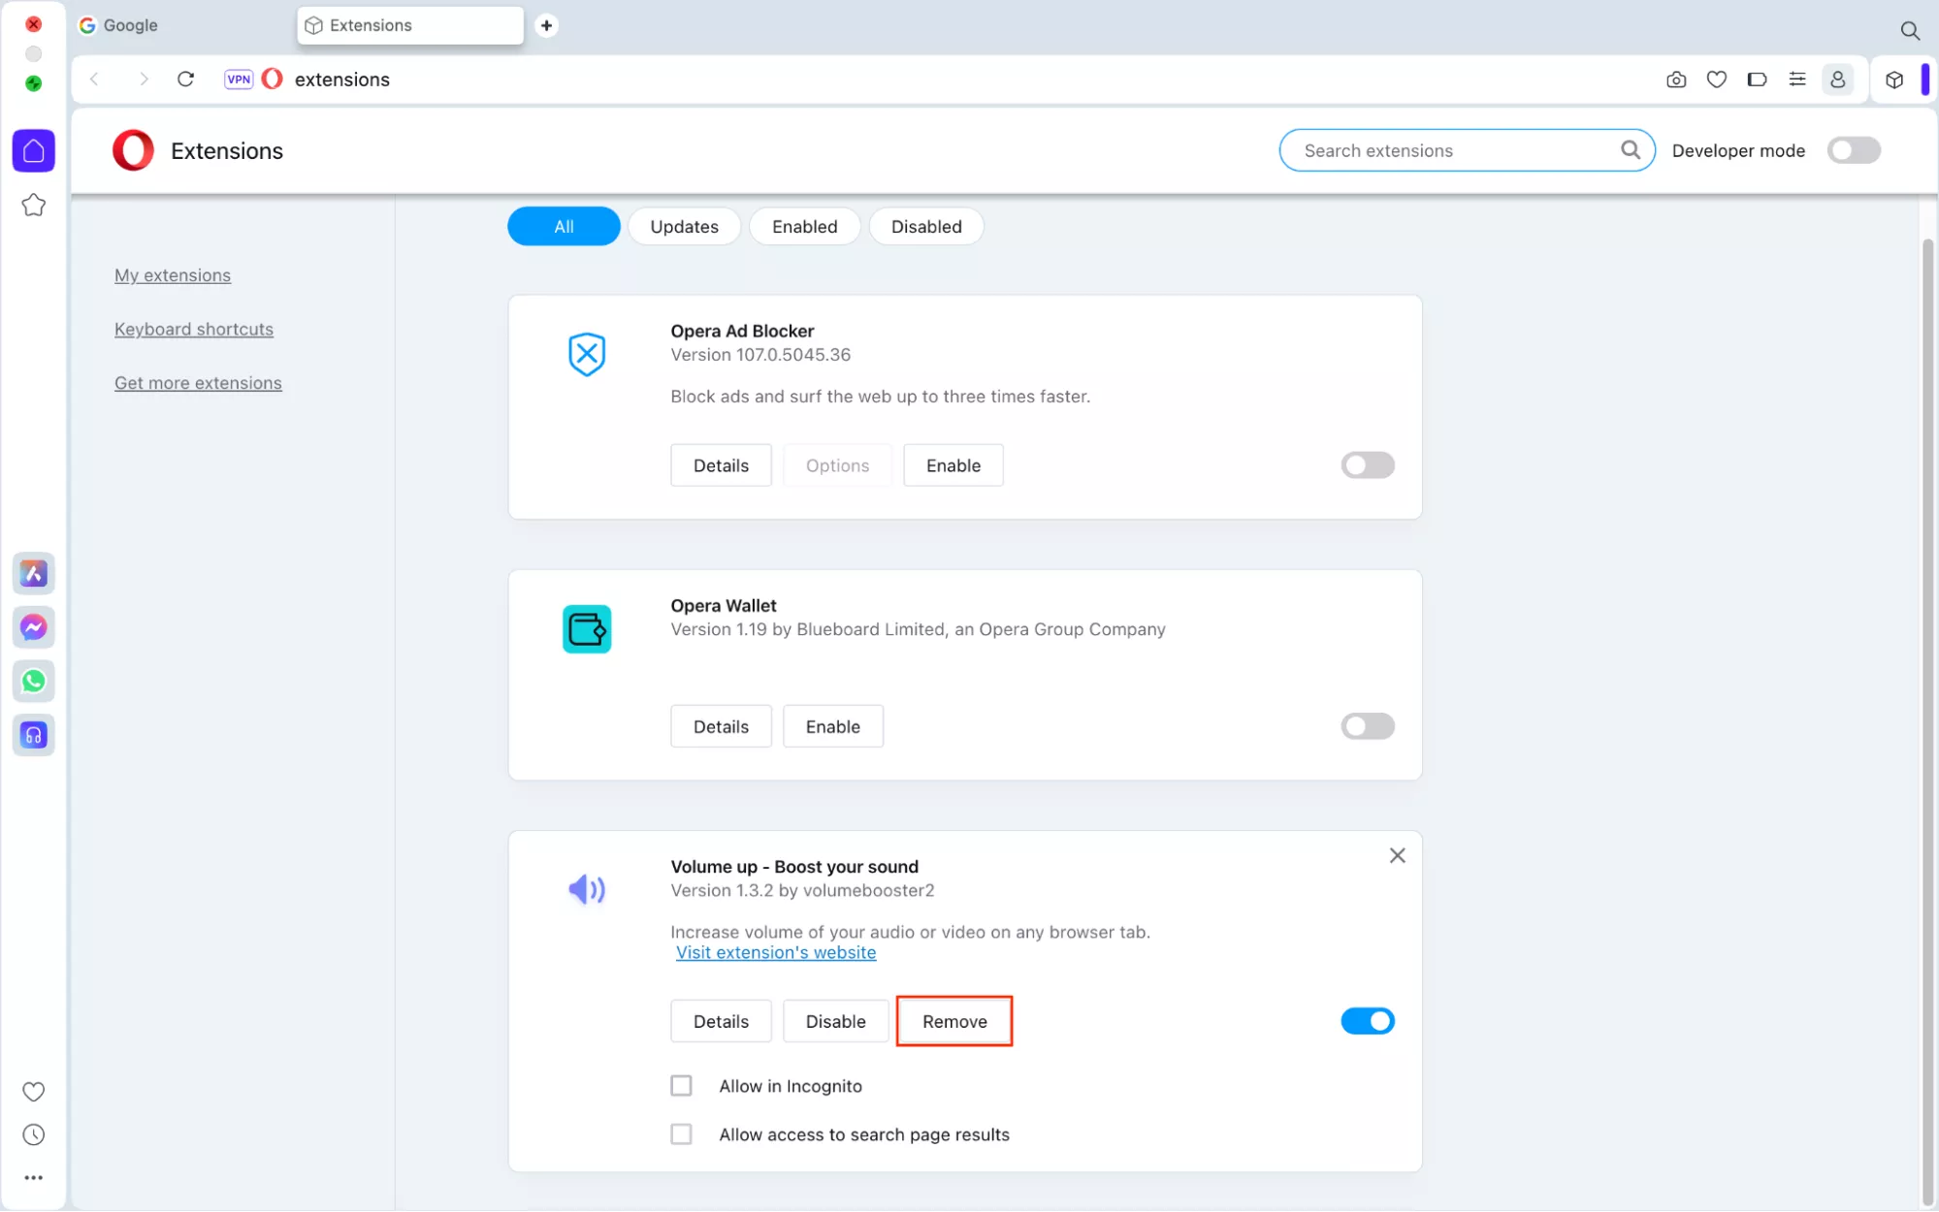
Task: Open Messenger in the sidebar
Action: pyautogui.click(x=34, y=627)
